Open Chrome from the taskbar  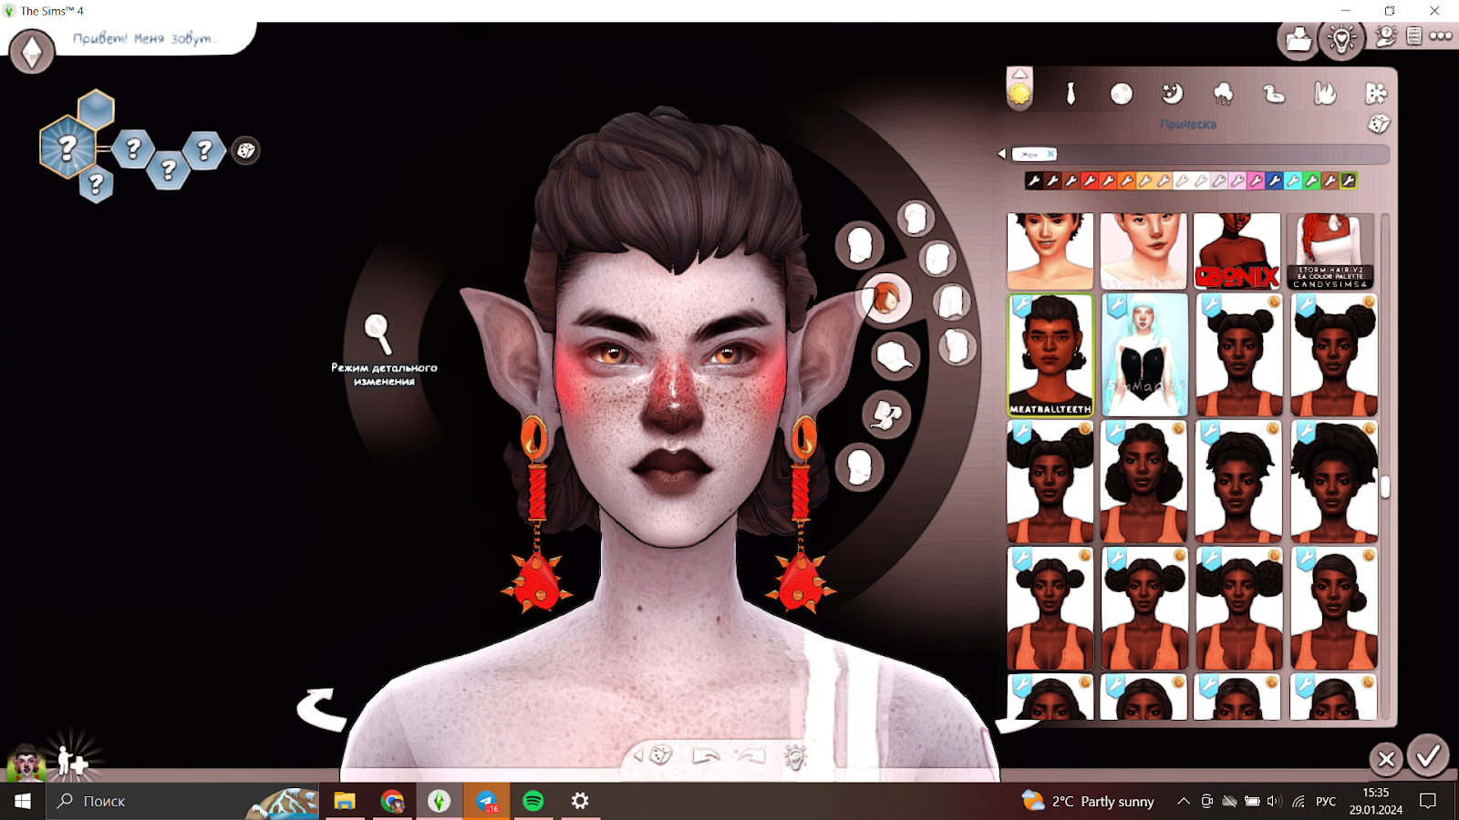[392, 801]
